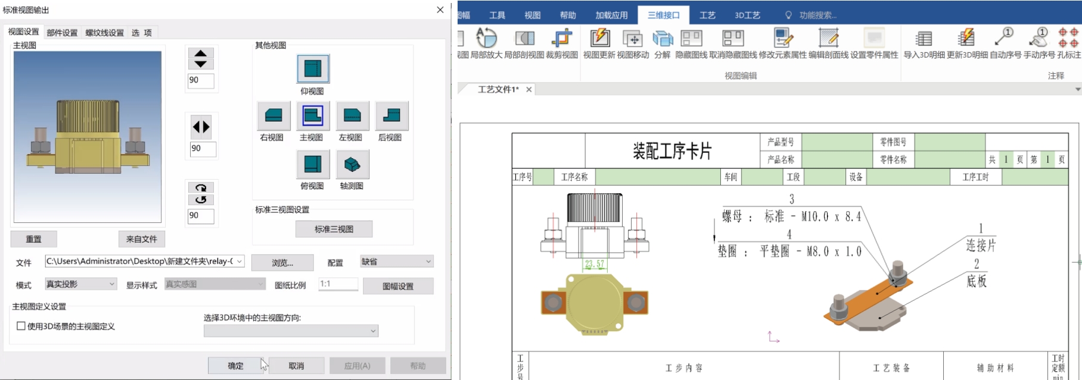Screen dimensions: 1082x380
Task: Switch to the 部件设置 tab
Action: pos(62,33)
